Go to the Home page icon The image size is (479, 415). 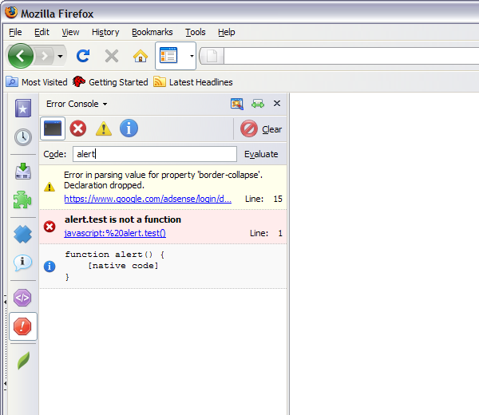click(141, 56)
